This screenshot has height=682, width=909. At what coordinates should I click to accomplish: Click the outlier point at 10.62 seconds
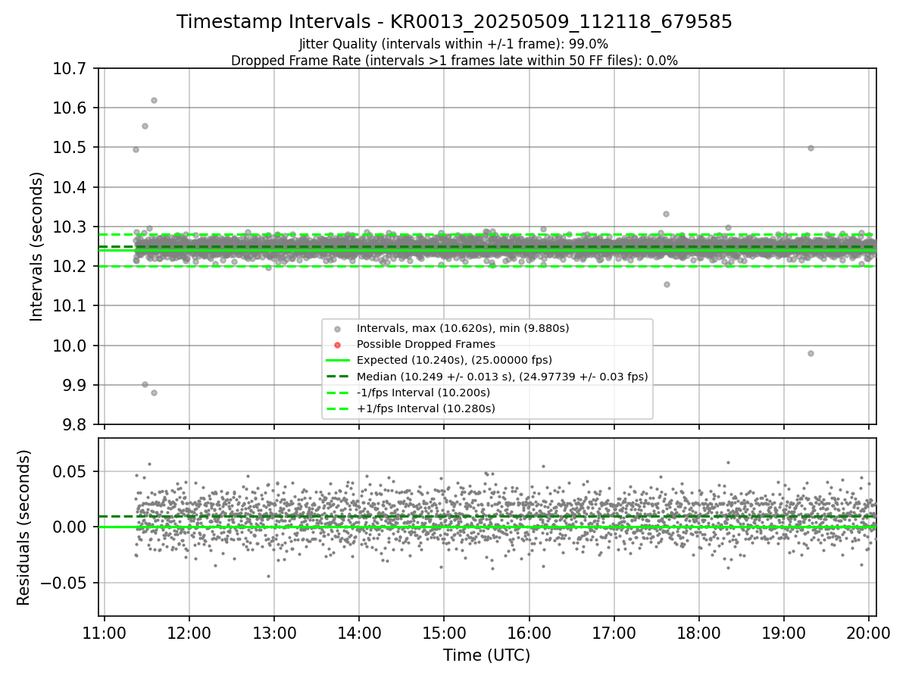tap(154, 100)
